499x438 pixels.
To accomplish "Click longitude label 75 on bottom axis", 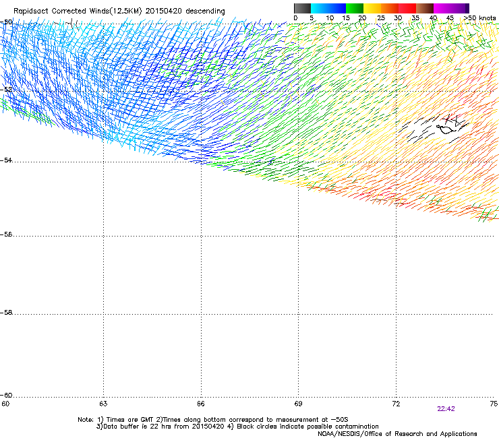I will tap(494, 404).
